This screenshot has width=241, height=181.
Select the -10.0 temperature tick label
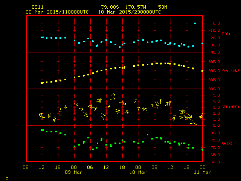tap(214, 31)
